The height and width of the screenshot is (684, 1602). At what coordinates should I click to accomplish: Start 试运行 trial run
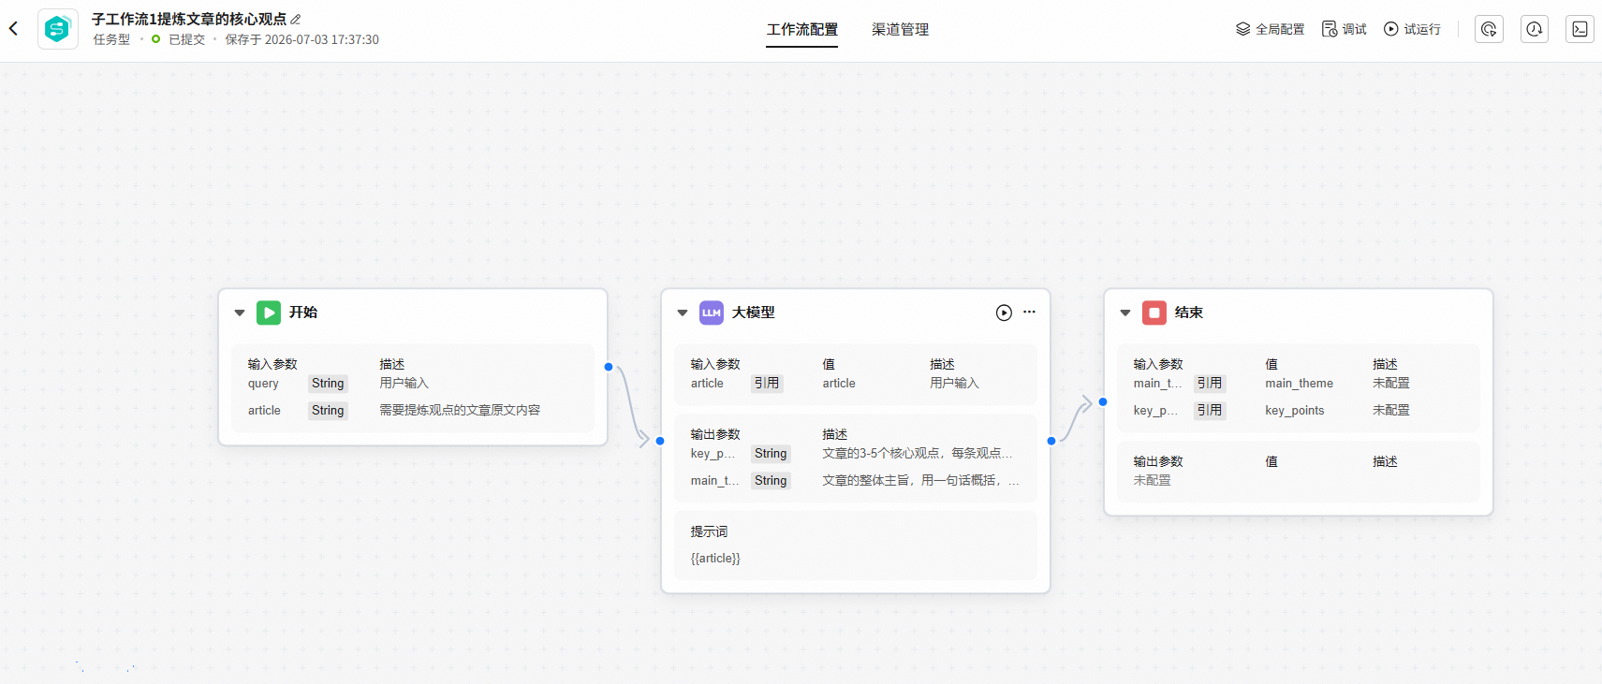[x=1413, y=29]
